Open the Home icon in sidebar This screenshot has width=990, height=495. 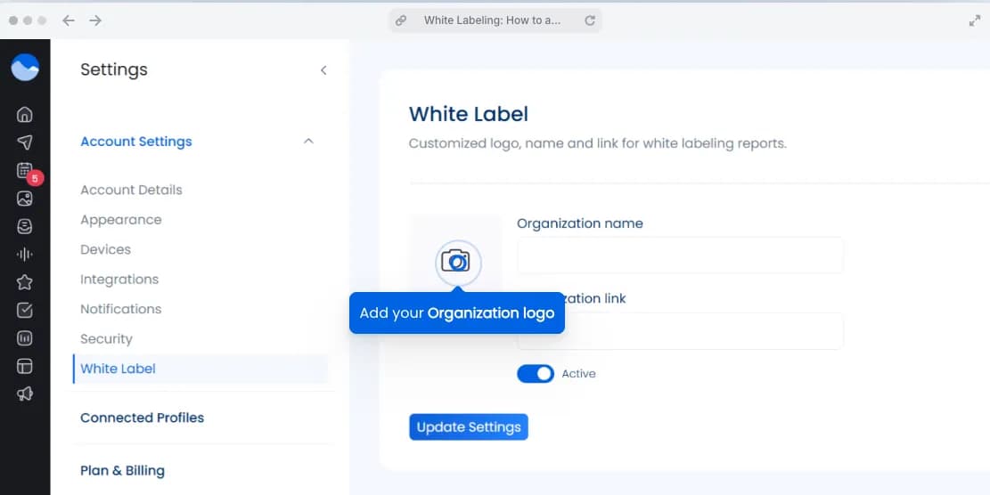(25, 114)
